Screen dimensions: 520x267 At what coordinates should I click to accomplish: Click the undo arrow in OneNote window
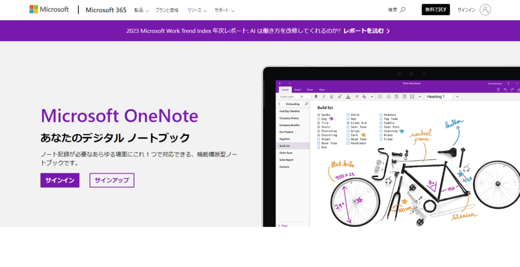coord(505,90)
